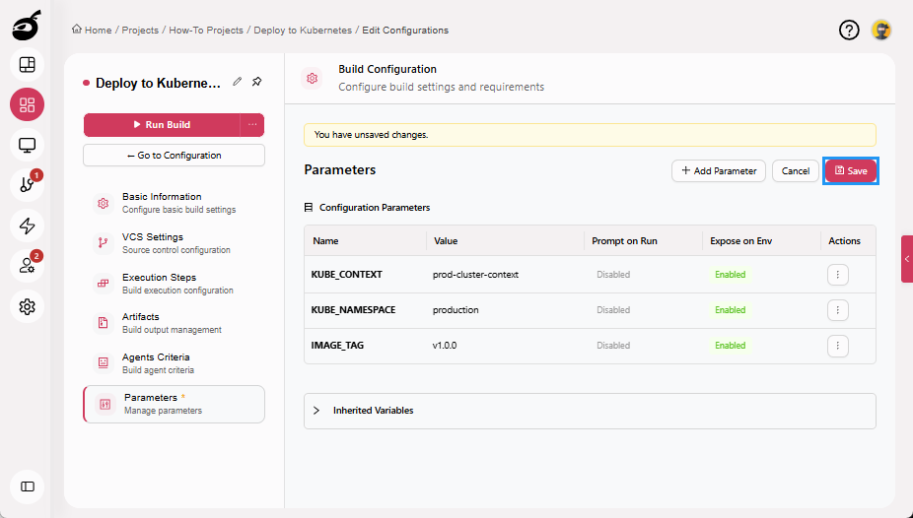Open the agents monitor sidebar icon
913x518 pixels.
click(28, 145)
